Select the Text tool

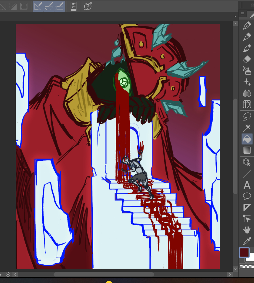[x=247, y=185]
